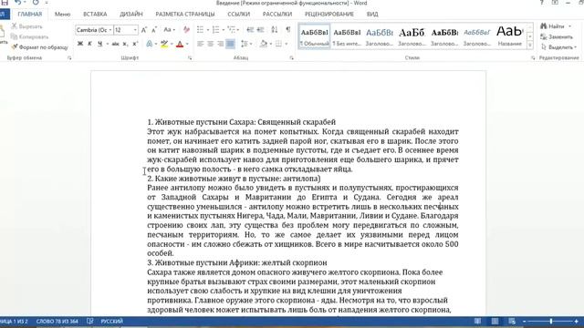Viewport: 584px width, 328px height.
Task: Click the ribbon display options icon
Action: [x=555, y=3]
